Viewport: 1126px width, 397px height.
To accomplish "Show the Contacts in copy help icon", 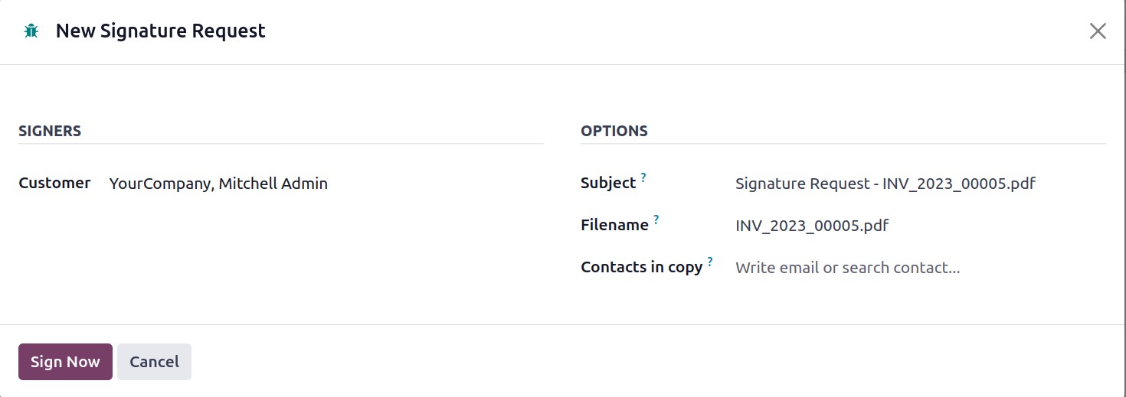I will (x=710, y=262).
